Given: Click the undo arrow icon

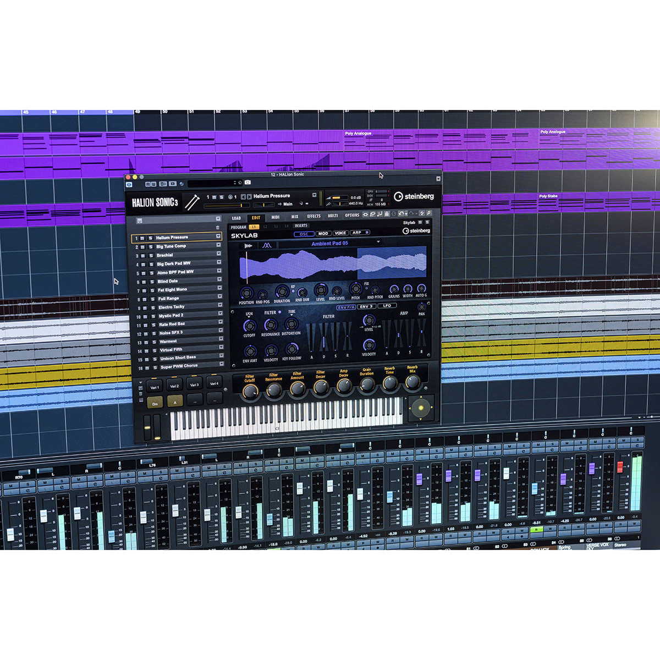Looking at the screenshot, I should (x=402, y=213).
